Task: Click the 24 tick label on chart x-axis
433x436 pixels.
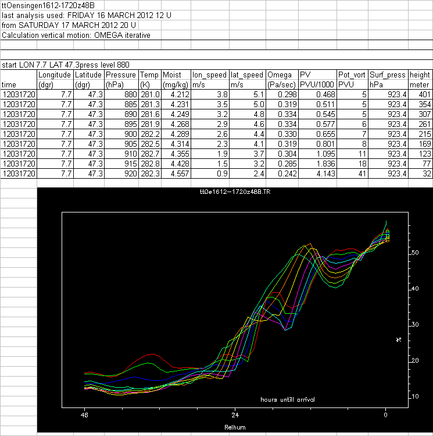Action: (235, 415)
